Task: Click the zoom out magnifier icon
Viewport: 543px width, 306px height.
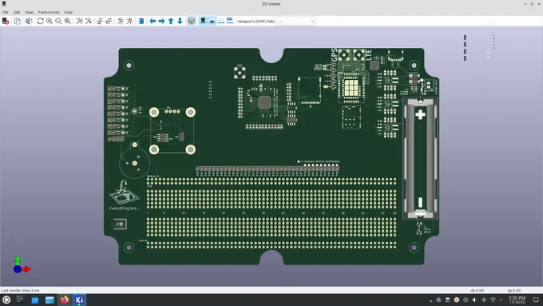Action: click(58, 21)
